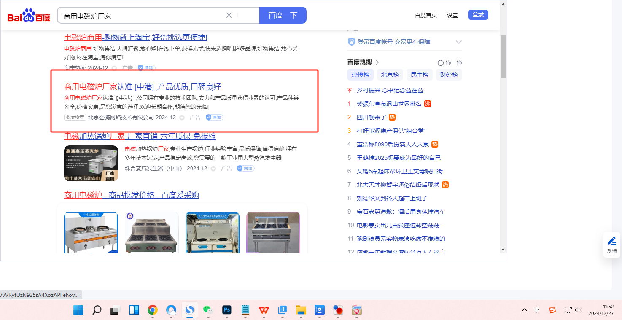Open the 设置 menu

(x=452, y=15)
